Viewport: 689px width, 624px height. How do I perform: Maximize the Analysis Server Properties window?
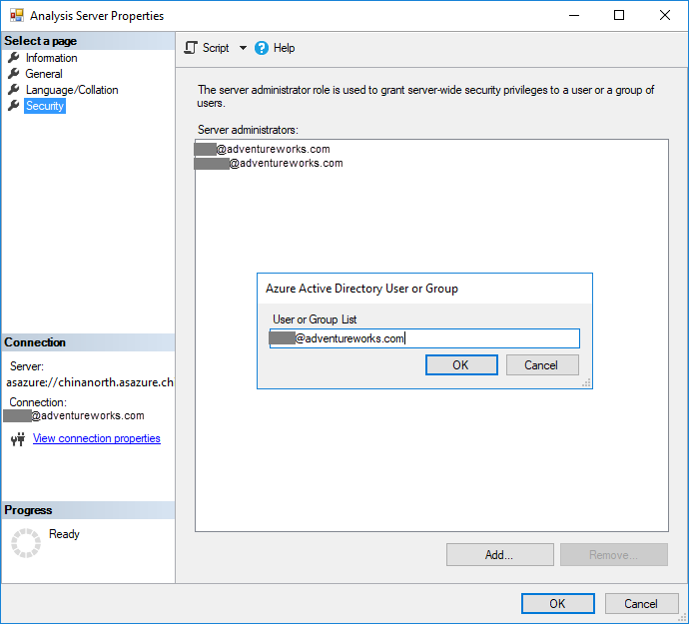coord(619,15)
